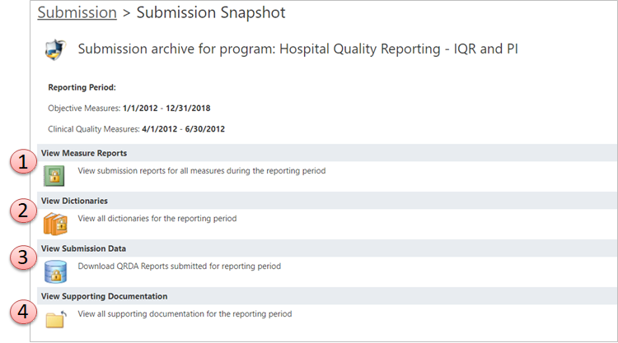
Task: Click the red callout marker number 2
Action: click(24, 211)
